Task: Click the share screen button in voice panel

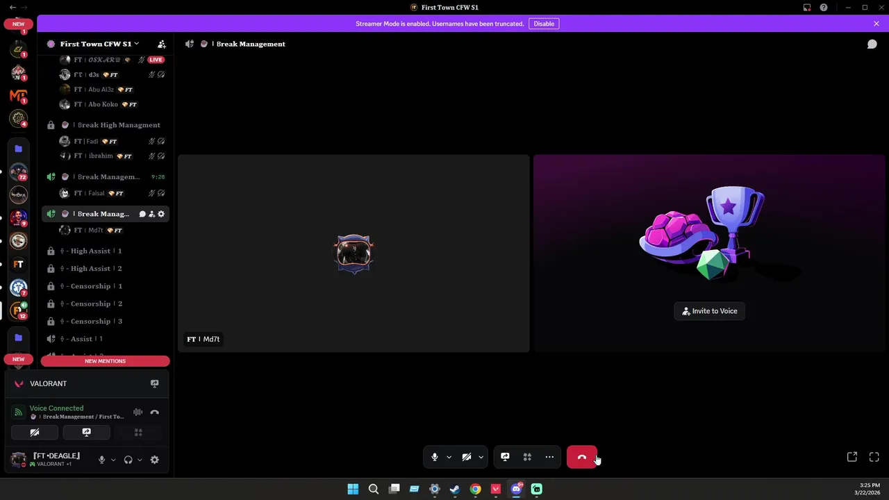Action: [x=86, y=432]
